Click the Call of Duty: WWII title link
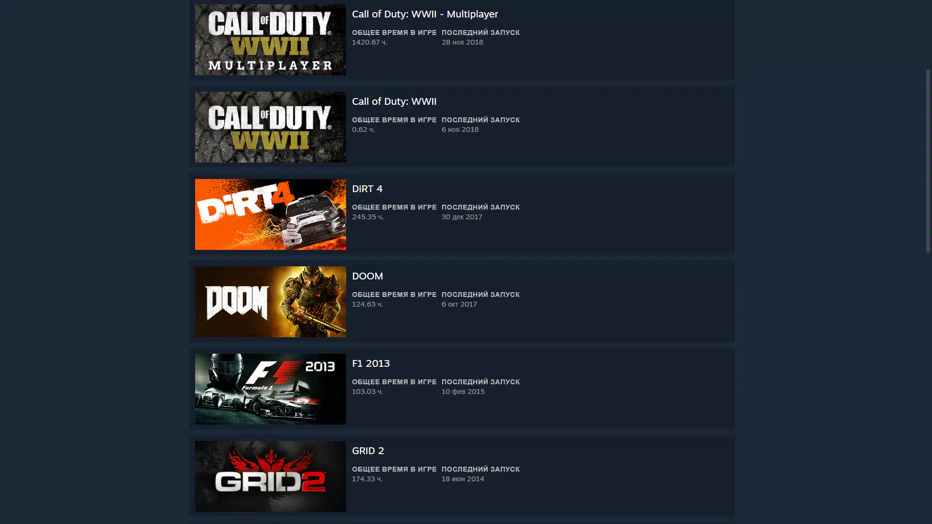This screenshot has height=524, width=932. coord(394,101)
